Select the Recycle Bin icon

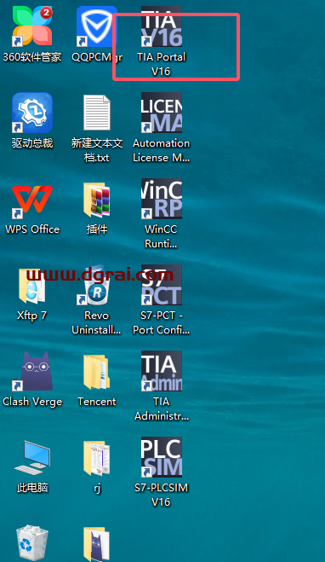point(32,543)
